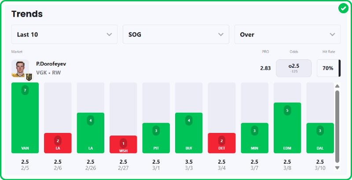Click the red DET bar
The width and height of the screenshot is (352, 180).
222,143
